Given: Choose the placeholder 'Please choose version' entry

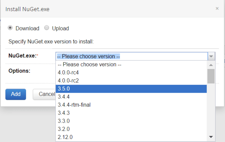Looking at the screenshot, I should pyautogui.click(x=90, y=64).
